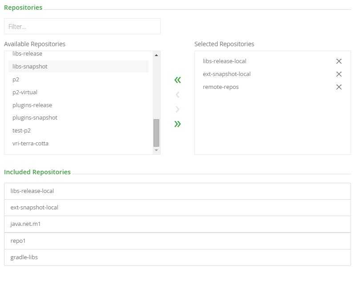Select p2-virtual in available repositories
This screenshot has height=281, width=359.
(25, 92)
